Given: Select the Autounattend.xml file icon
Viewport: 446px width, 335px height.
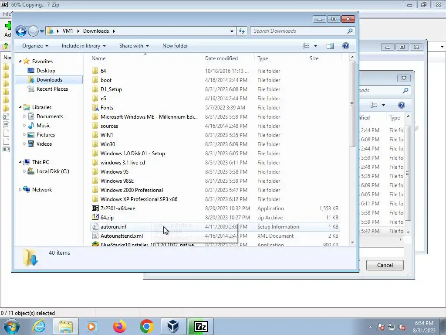Looking at the screenshot, I should coord(95,236).
